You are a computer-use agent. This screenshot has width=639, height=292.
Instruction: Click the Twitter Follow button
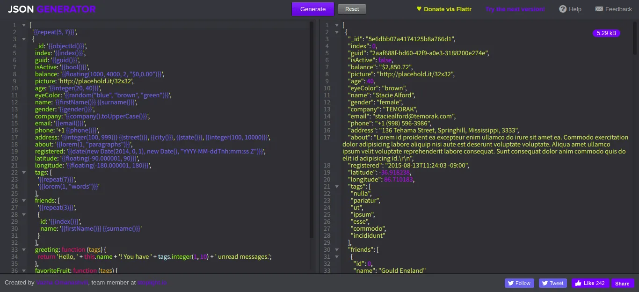tap(519, 283)
